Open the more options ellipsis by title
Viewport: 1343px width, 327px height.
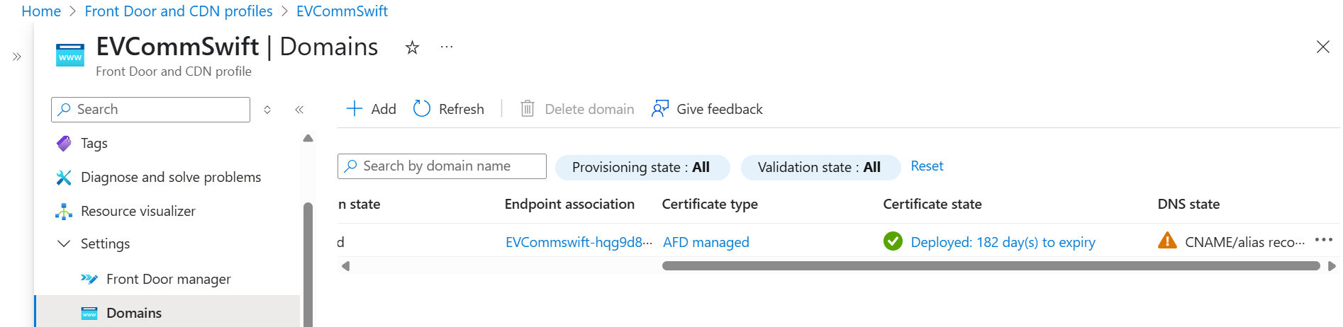coord(447,47)
